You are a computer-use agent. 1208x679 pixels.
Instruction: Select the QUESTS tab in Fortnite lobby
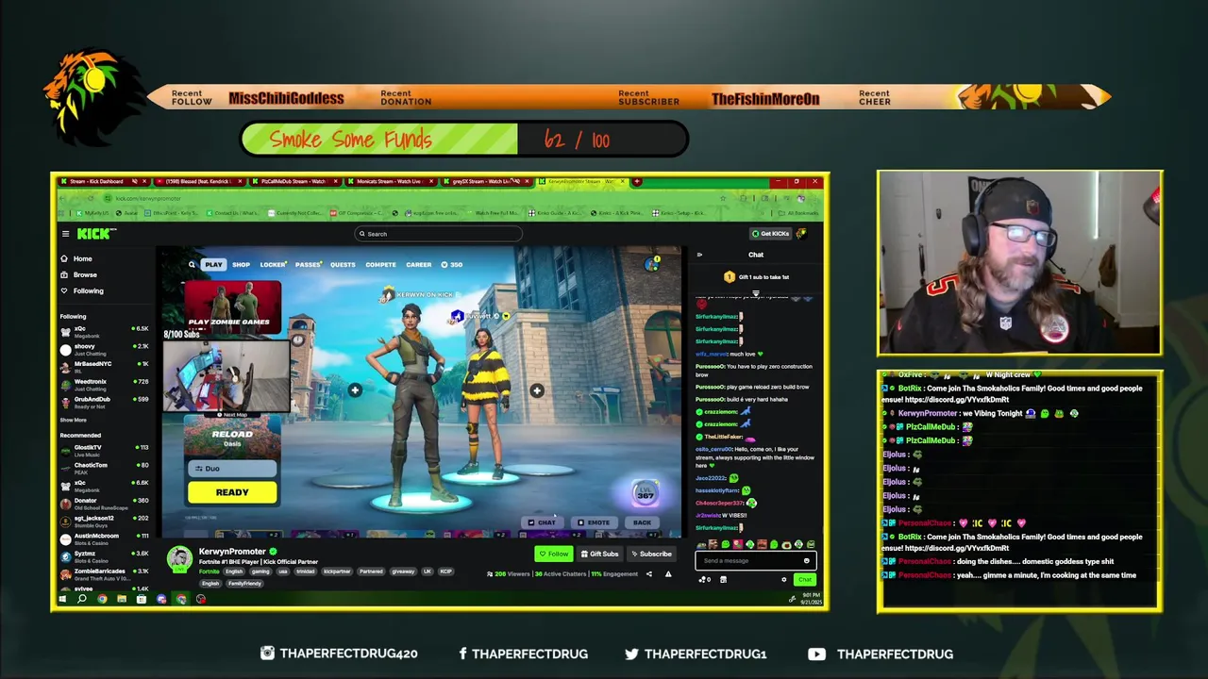[343, 265]
